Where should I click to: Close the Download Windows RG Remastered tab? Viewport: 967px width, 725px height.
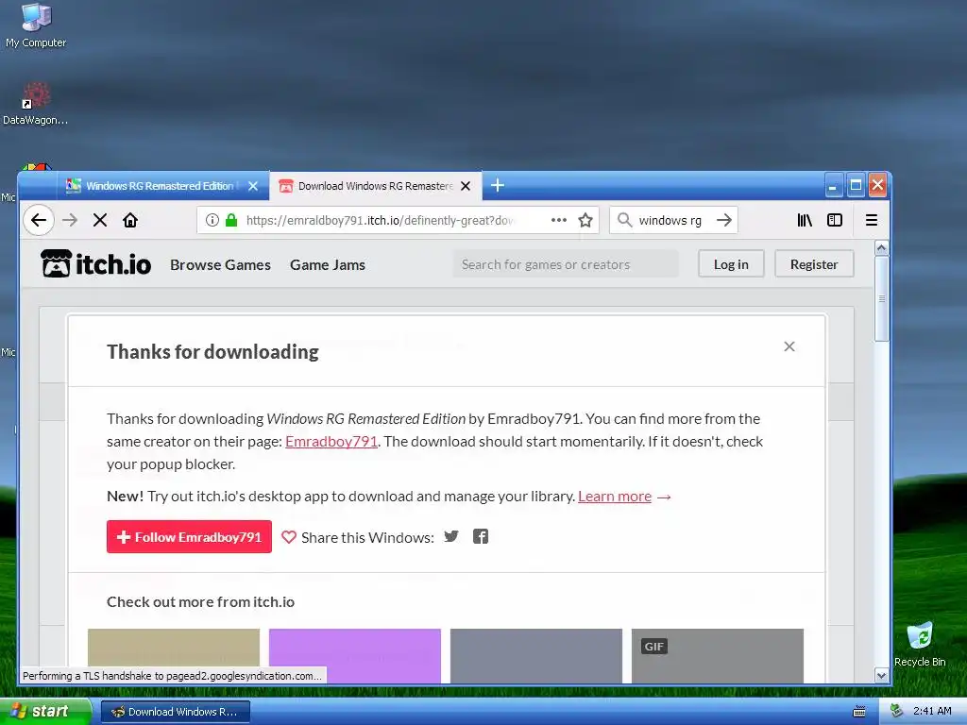(x=466, y=186)
